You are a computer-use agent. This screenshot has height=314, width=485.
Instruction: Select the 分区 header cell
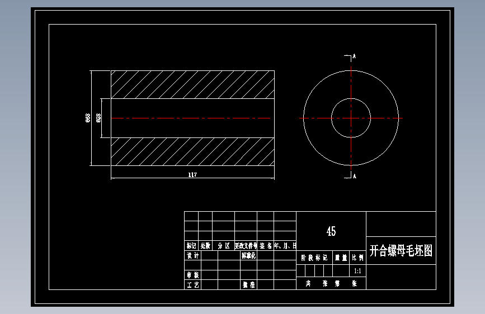coord(224,246)
